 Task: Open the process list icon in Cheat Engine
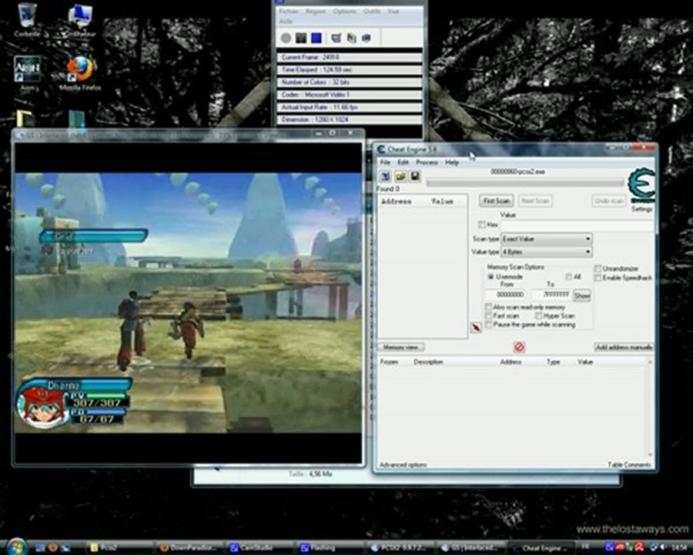[x=386, y=177]
